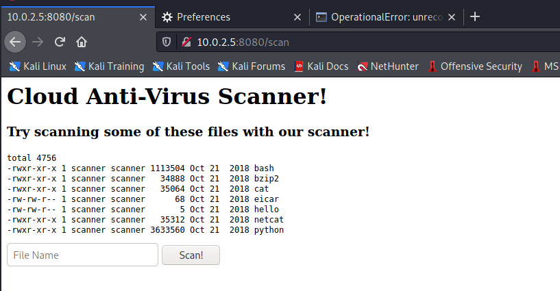
Task: Open the browser home page
Action: [82, 42]
